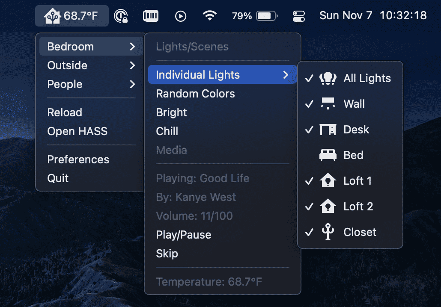Viewport: 441px width, 307px height.
Task: Click the Closet light icon
Action: tap(328, 232)
